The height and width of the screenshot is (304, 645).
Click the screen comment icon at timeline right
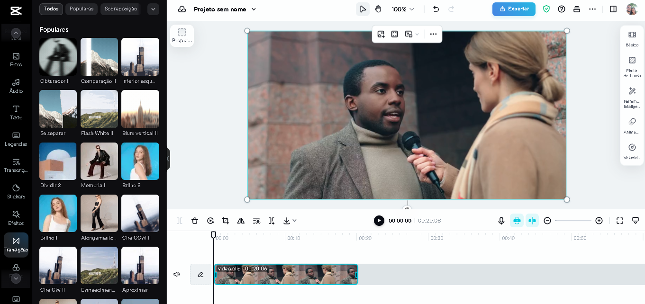pos(636,221)
